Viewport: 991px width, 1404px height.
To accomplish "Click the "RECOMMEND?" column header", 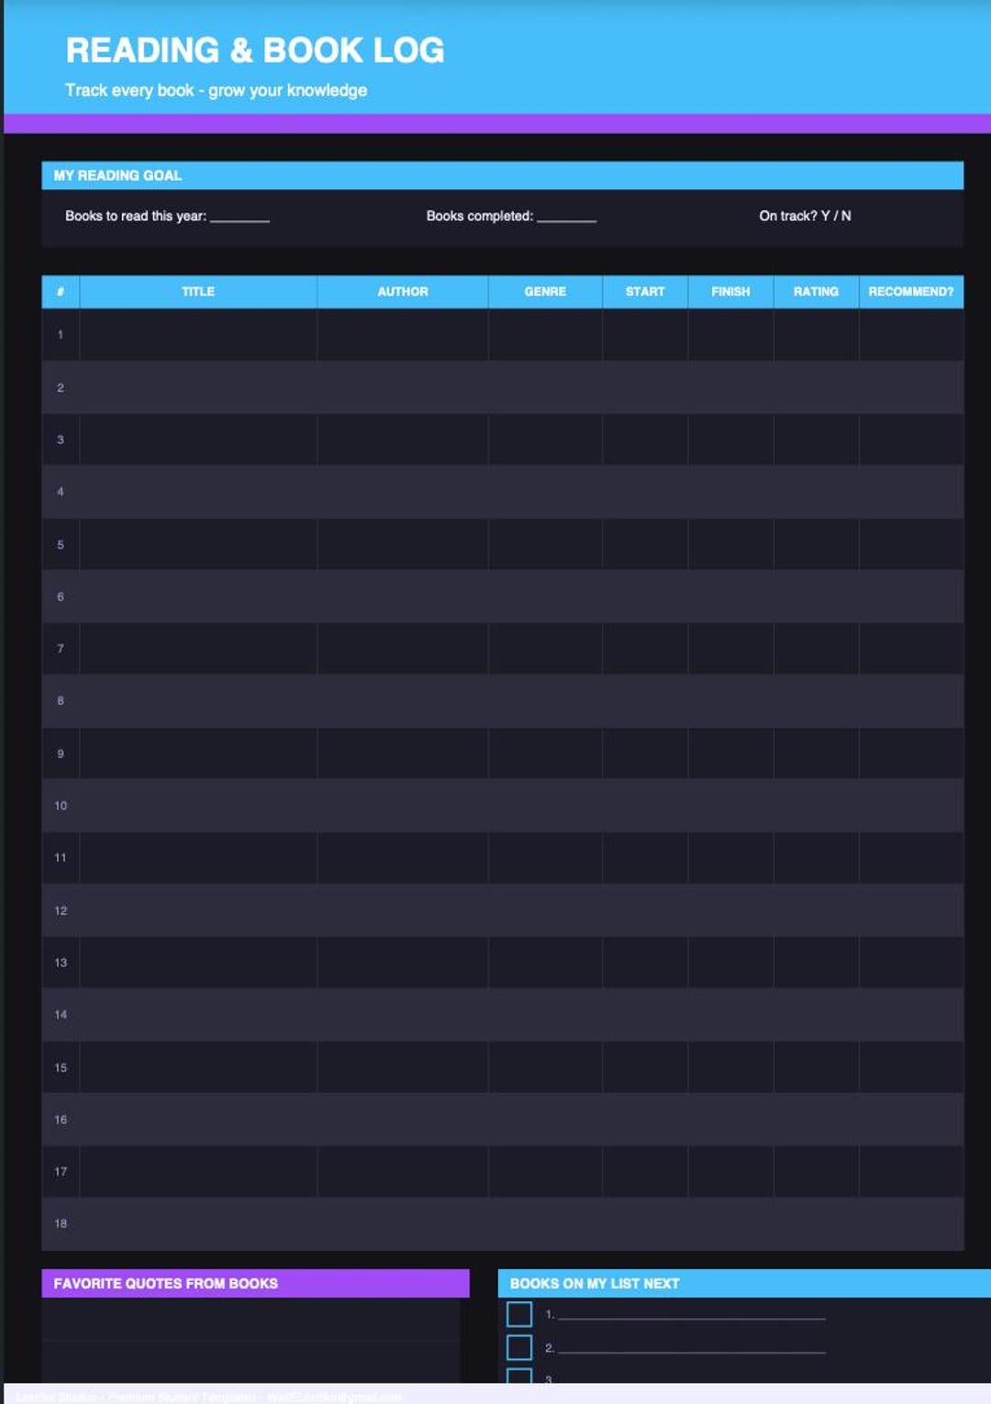I will click(x=911, y=292).
